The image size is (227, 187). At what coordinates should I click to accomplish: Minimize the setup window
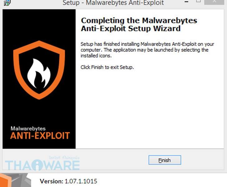pyautogui.click(x=186, y=2)
